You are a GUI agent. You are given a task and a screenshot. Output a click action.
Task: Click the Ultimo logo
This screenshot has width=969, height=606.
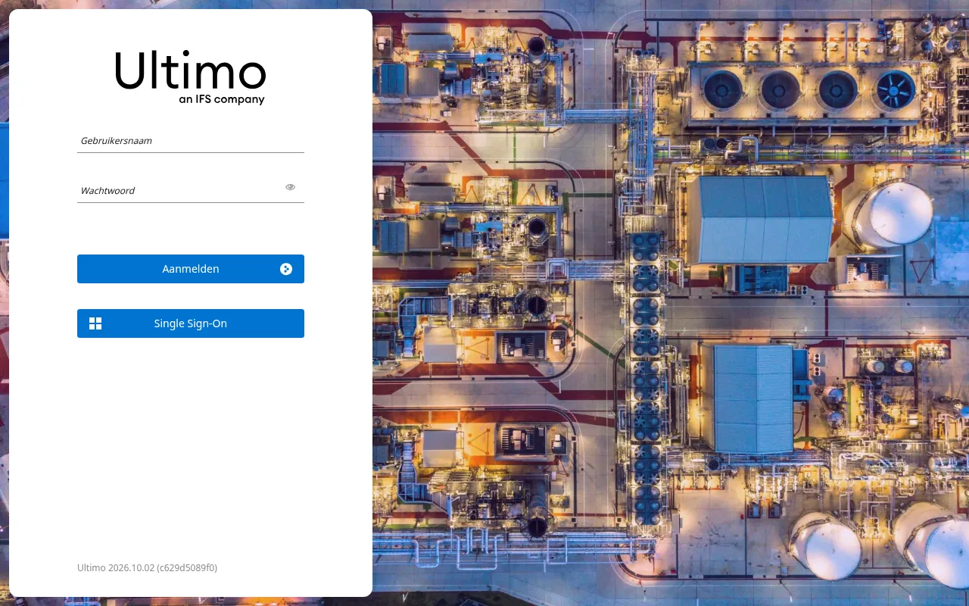(x=191, y=77)
